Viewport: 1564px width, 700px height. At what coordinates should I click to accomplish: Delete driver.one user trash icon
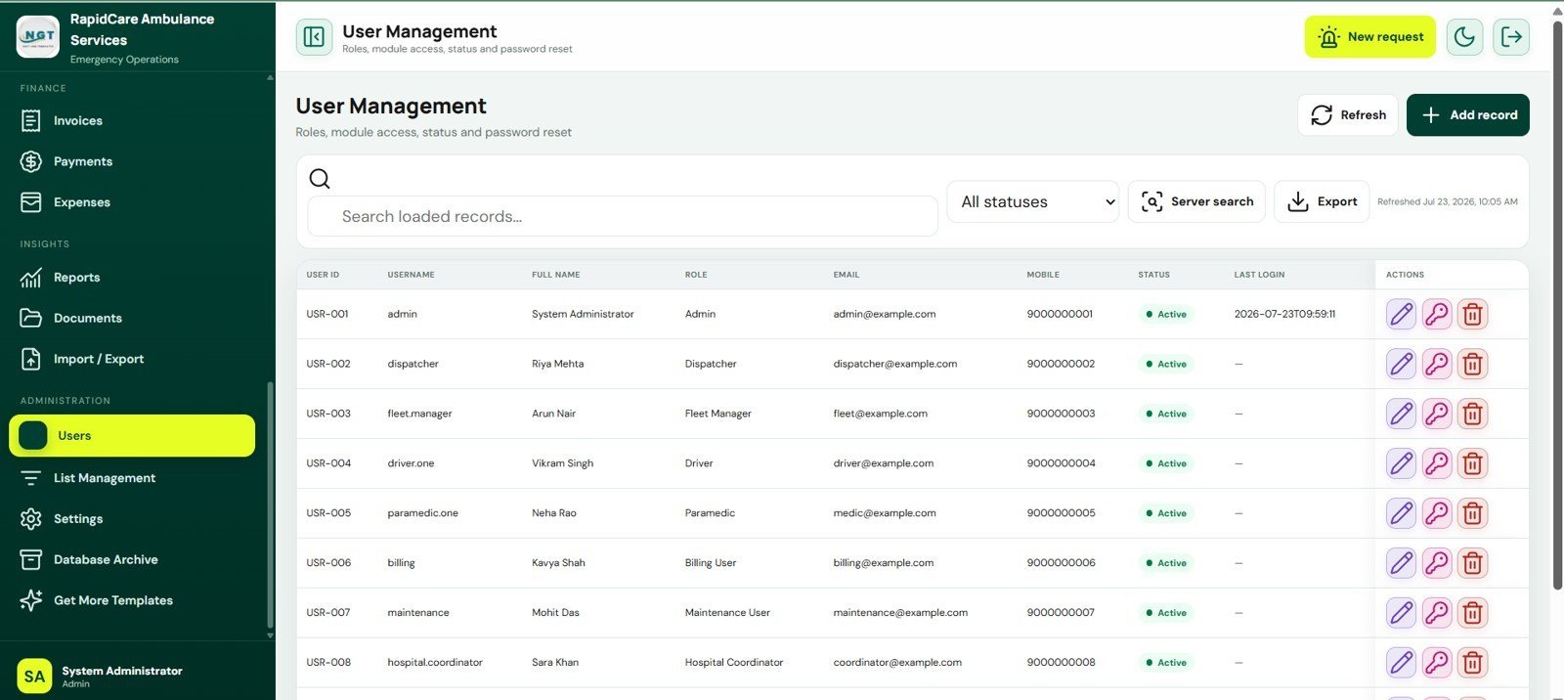1472,463
